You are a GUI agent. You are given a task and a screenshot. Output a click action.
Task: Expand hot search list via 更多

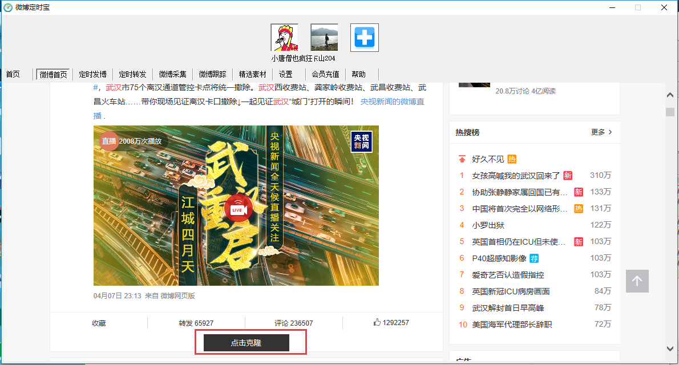coord(601,132)
